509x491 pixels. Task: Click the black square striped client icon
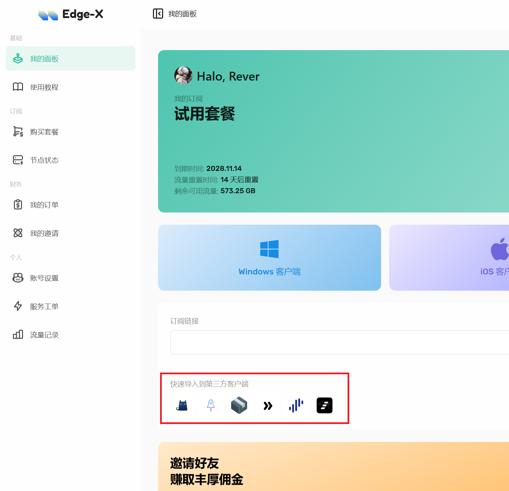[x=324, y=405]
